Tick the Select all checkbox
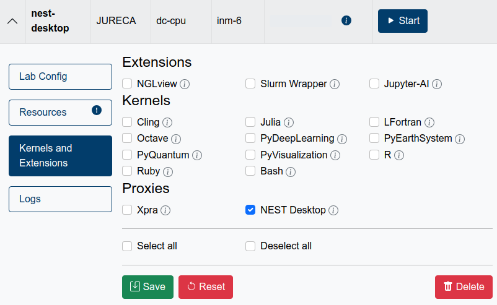The width and height of the screenshot is (497, 305). coord(127,246)
